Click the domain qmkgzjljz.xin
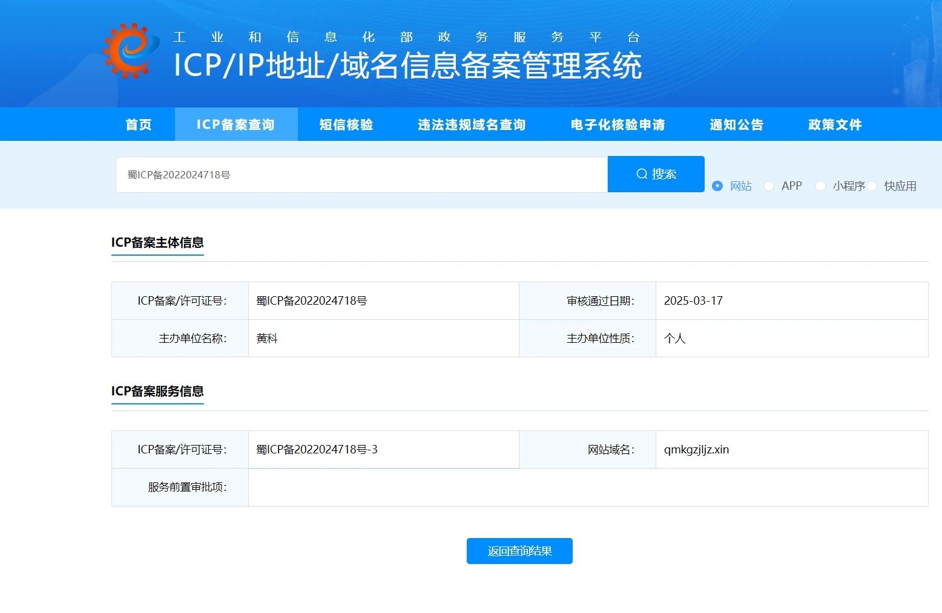The image size is (942, 613). (x=696, y=449)
